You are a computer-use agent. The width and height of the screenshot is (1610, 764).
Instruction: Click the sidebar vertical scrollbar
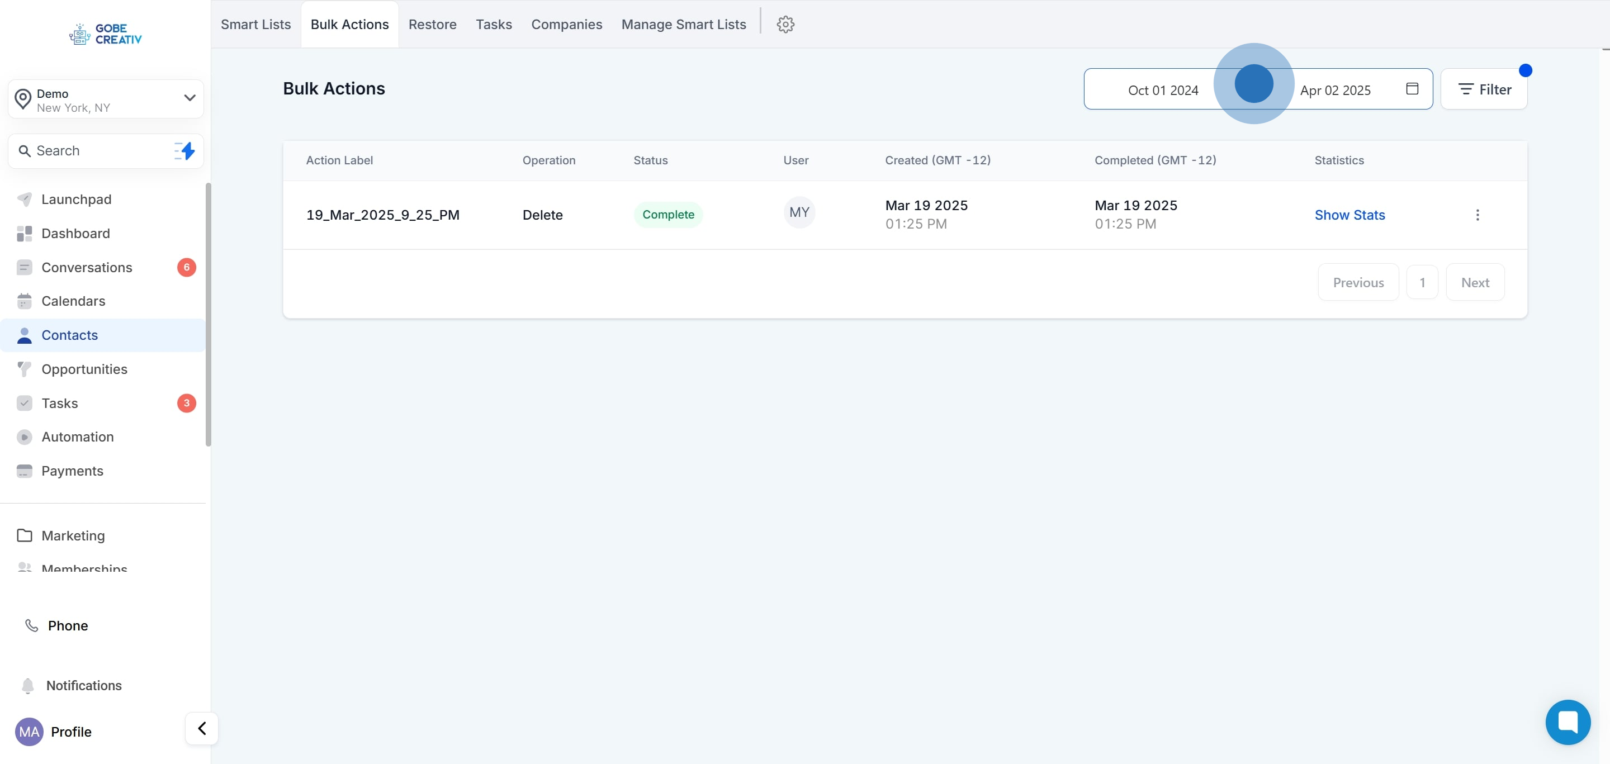[x=208, y=314]
